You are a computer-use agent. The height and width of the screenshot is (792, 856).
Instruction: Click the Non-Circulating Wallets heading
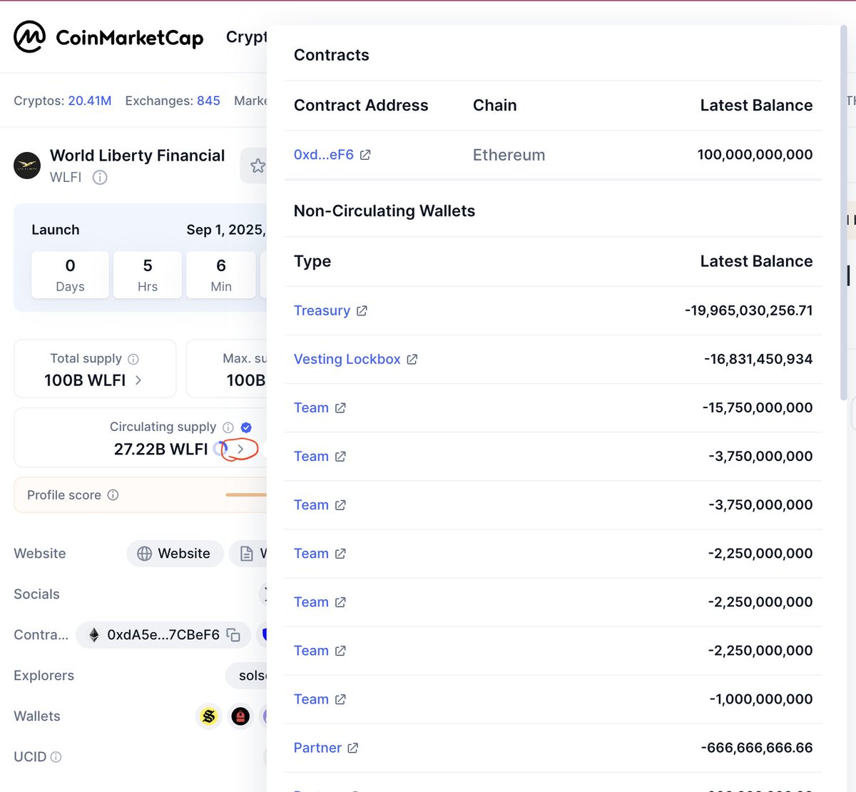[384, 211]
